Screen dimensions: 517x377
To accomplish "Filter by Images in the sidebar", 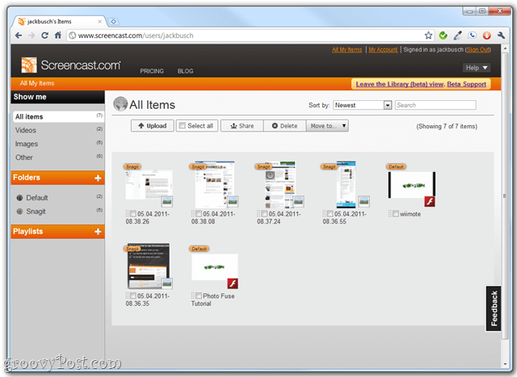I will tap(58, 144).
